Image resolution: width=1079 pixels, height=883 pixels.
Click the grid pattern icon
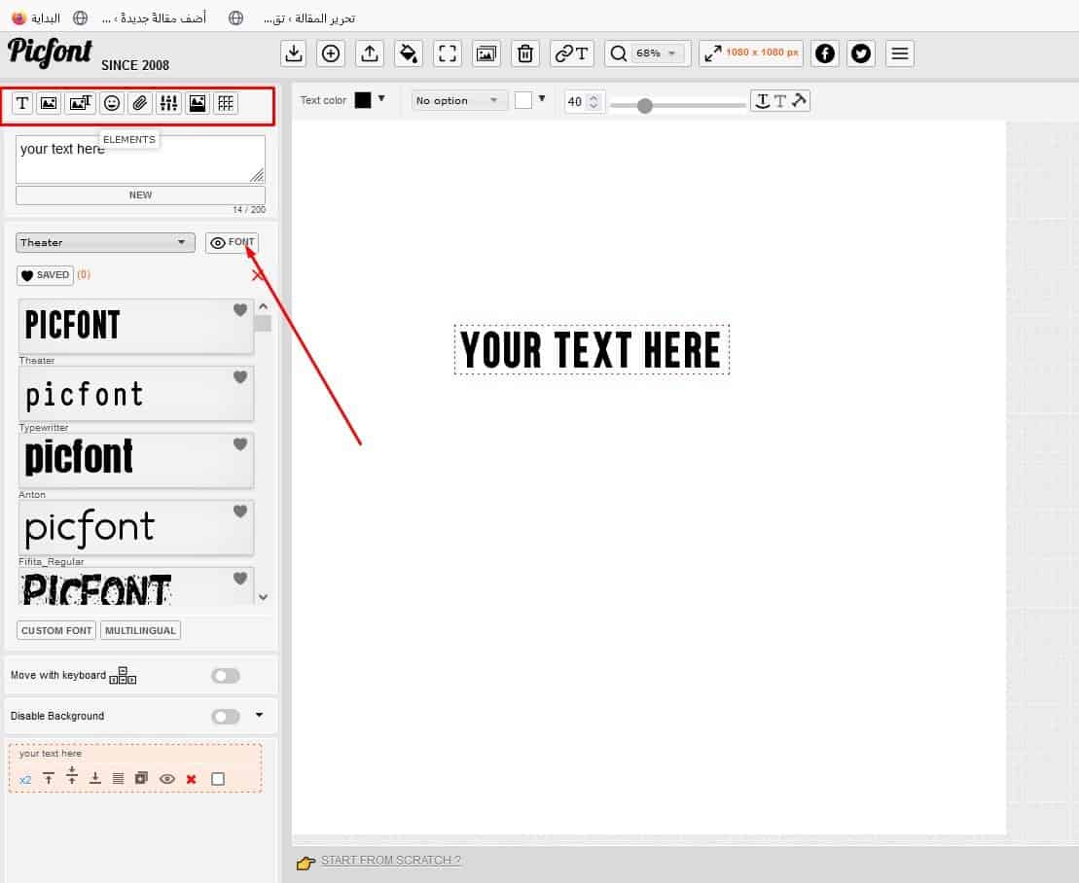(x=226, y=103)
